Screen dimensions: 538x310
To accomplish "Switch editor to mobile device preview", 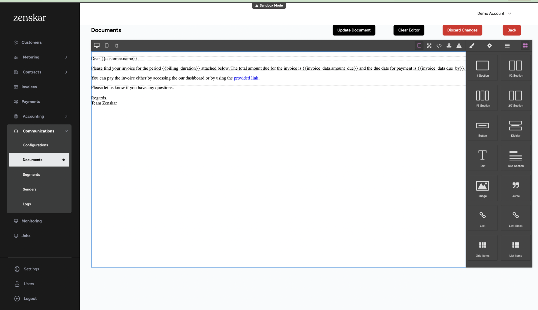I will pos(117,46).
